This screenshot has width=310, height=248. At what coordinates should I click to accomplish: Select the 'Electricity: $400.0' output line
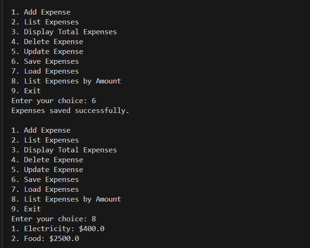point(58,229)
